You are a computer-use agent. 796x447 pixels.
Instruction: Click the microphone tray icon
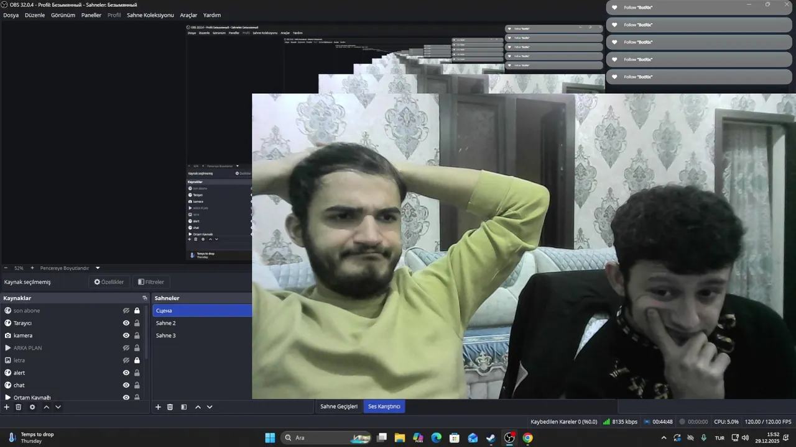pyautogui.click(x=703, y=438)
